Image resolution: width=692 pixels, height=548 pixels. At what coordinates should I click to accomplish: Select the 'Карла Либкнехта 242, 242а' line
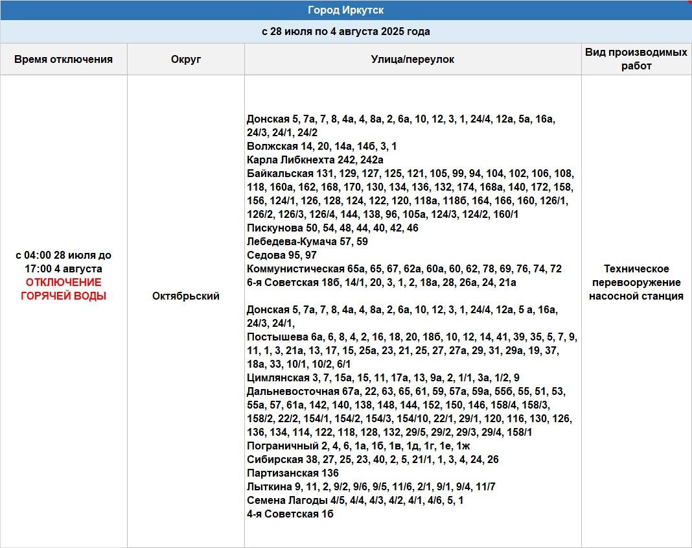[315, 160]
